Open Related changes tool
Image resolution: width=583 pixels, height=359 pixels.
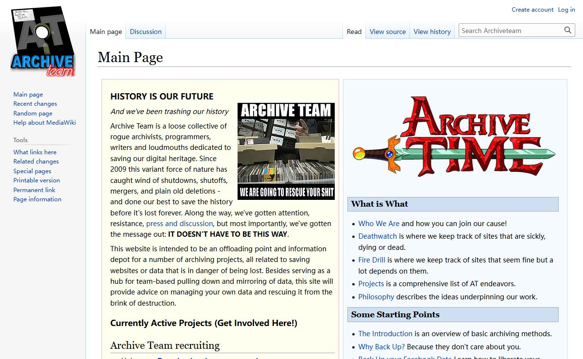(x=36, y=162)
